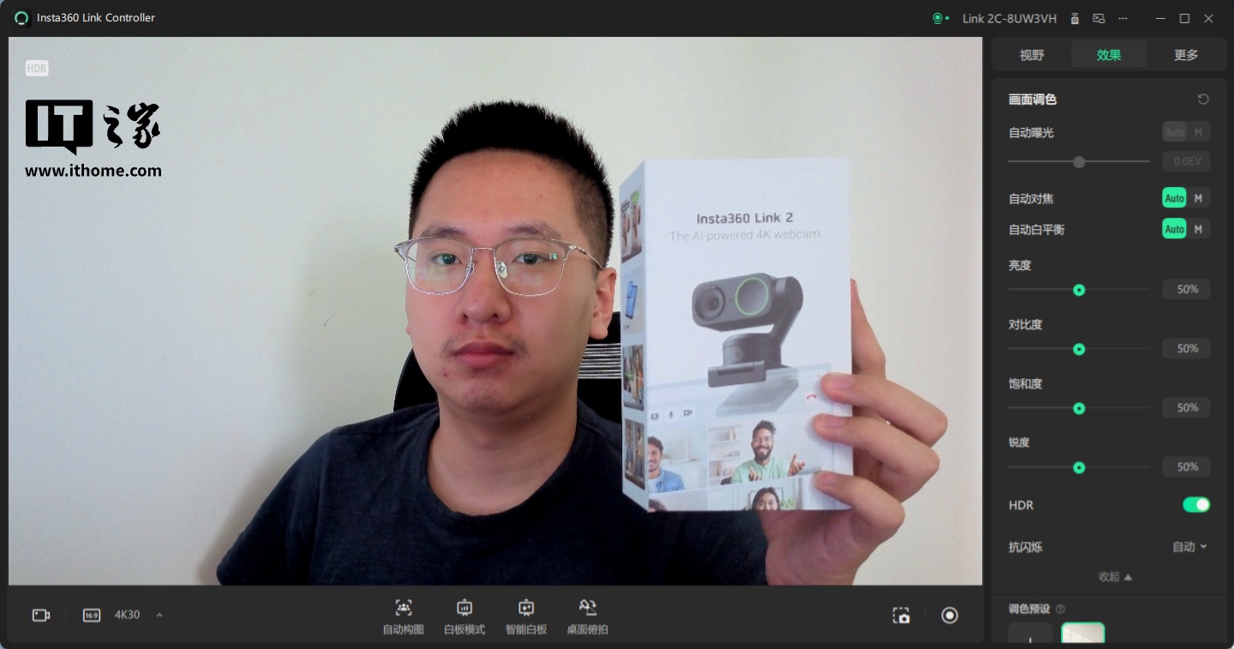Click the 调色预设 section label

[x=1029, y=609]
